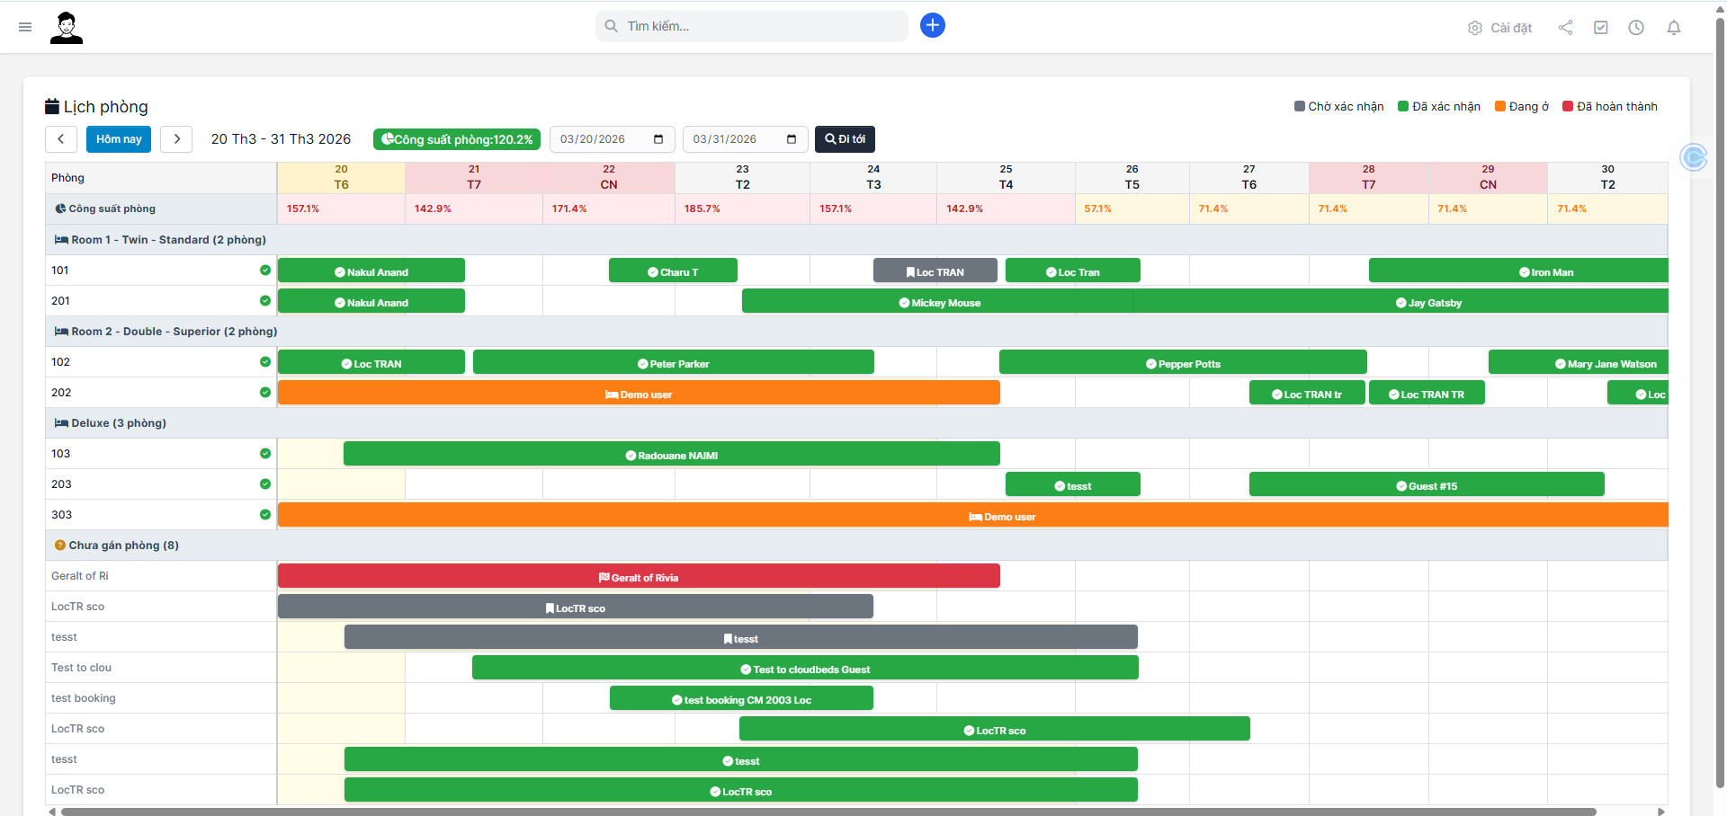The image size is (1727, 816).
Task: Open the 03/31/2026 date picker calendar
Action: point(790,139)
